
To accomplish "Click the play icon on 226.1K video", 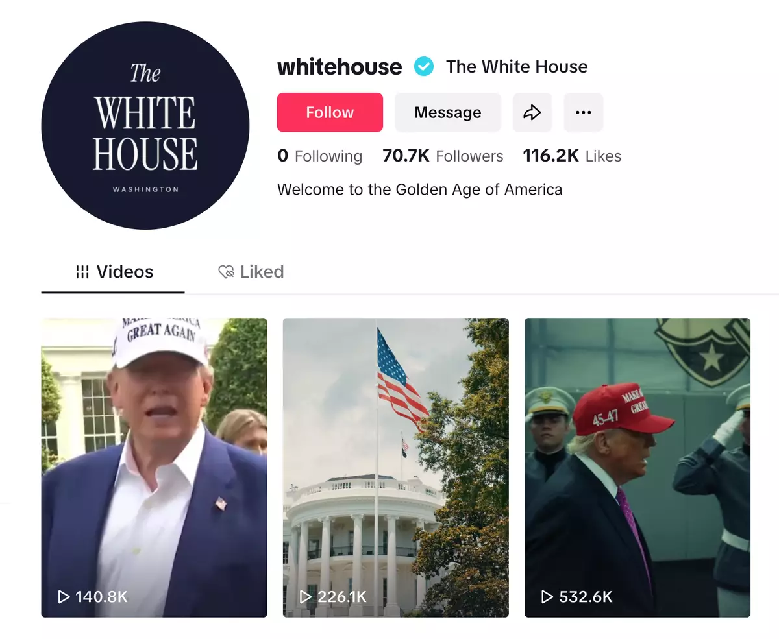I will click(305, 596).
